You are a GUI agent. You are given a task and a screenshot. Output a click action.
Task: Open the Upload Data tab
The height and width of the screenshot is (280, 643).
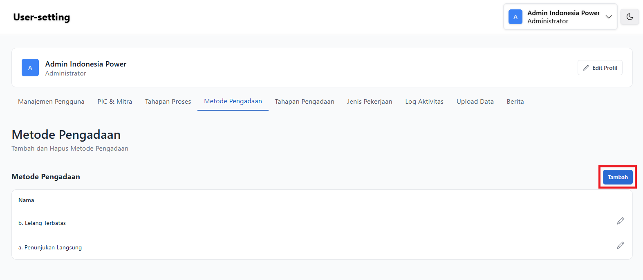pyautogui.click(x=475, y=102)
